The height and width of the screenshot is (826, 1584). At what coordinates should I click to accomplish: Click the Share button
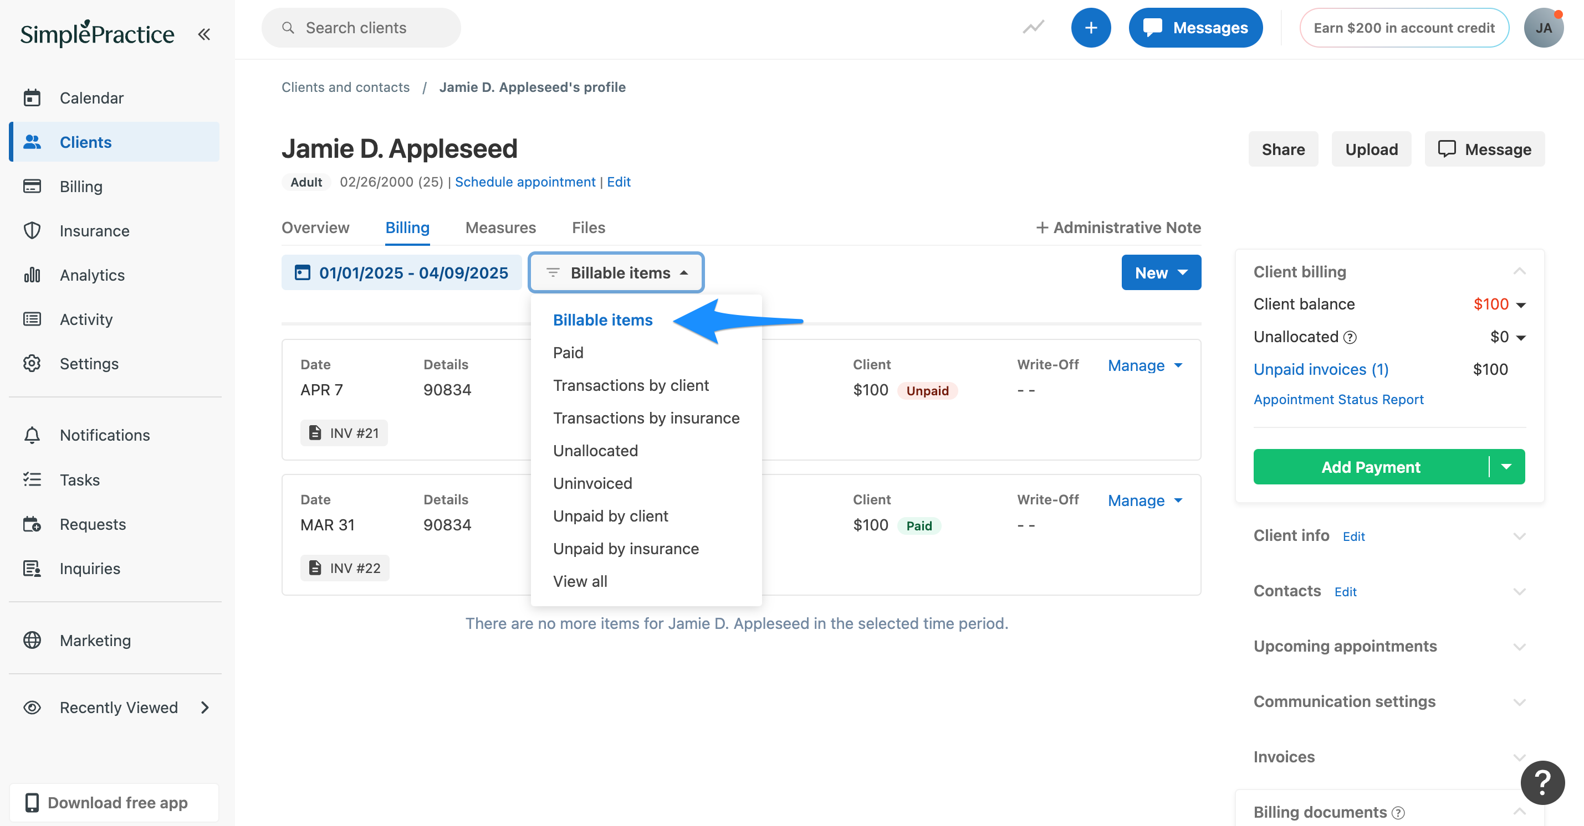coord(1282,148)
